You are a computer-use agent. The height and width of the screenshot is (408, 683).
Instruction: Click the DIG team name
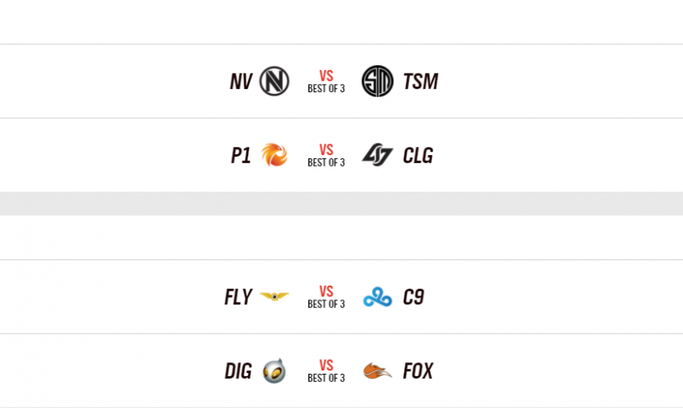[x=238, y=371]
